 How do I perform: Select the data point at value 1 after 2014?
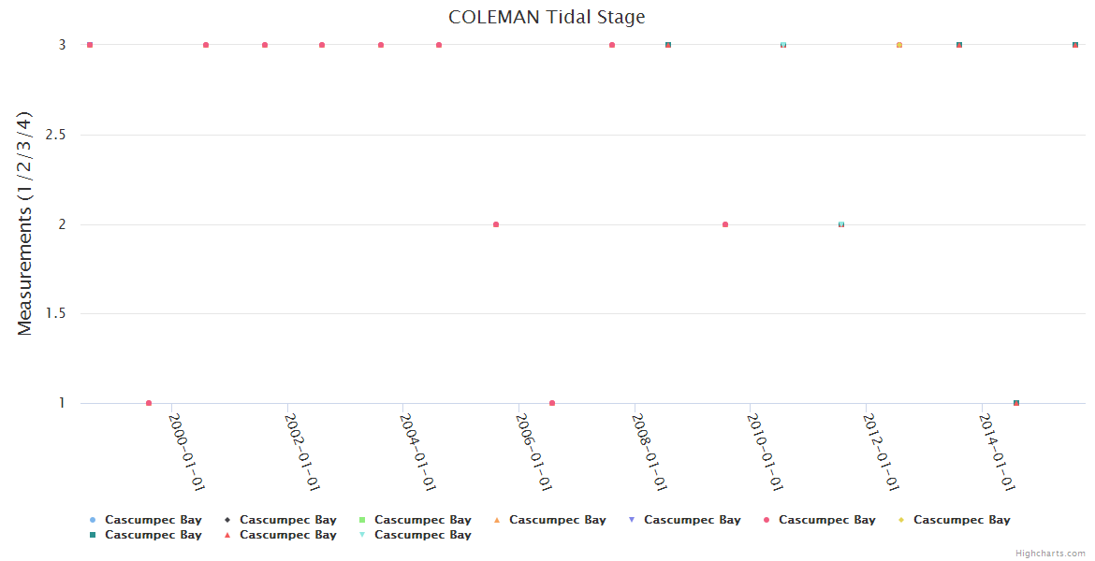(1016, 403)
